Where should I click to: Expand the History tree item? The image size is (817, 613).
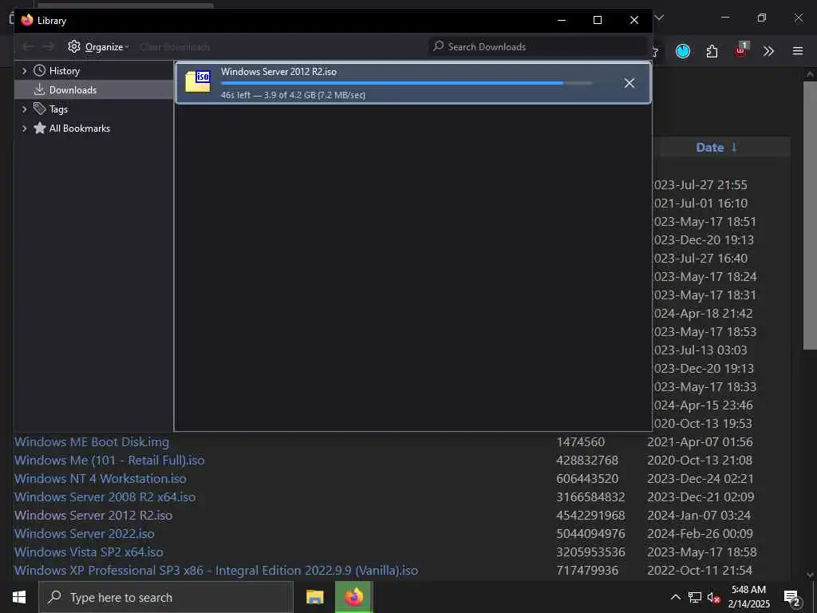click(24, 71)
